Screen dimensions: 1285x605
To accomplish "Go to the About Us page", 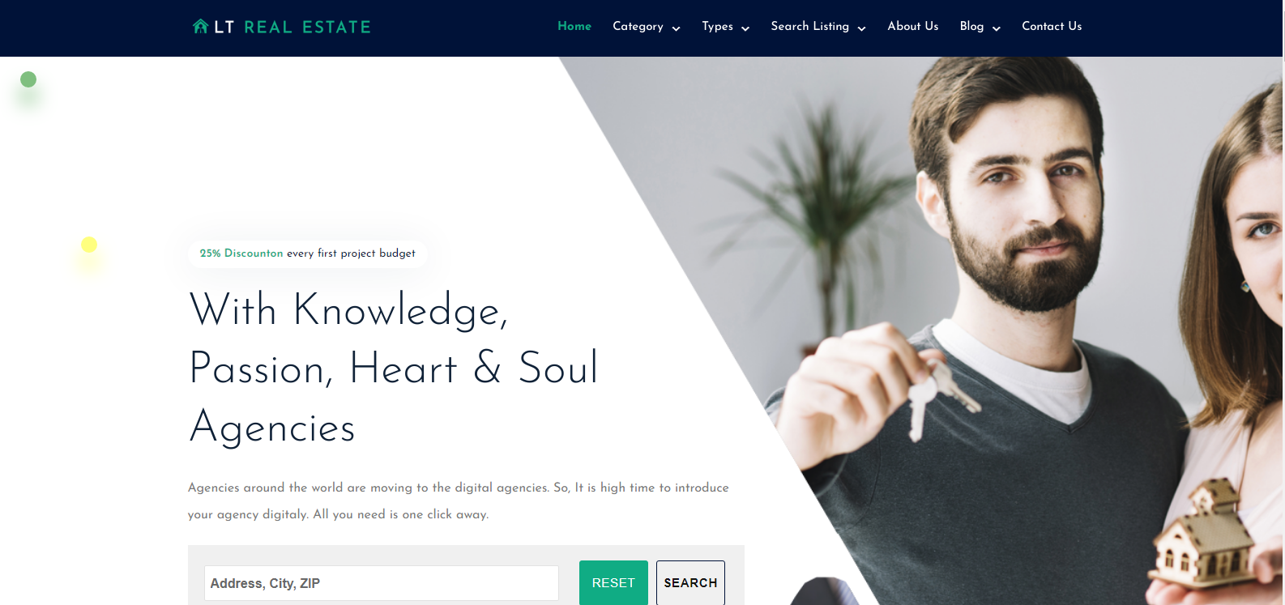I will coord(912,26).
